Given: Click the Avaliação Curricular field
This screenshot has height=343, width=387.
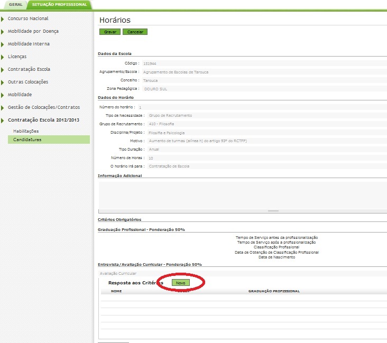Looking at the screenshot, I should pyautogui.click(x=242, y=274).
